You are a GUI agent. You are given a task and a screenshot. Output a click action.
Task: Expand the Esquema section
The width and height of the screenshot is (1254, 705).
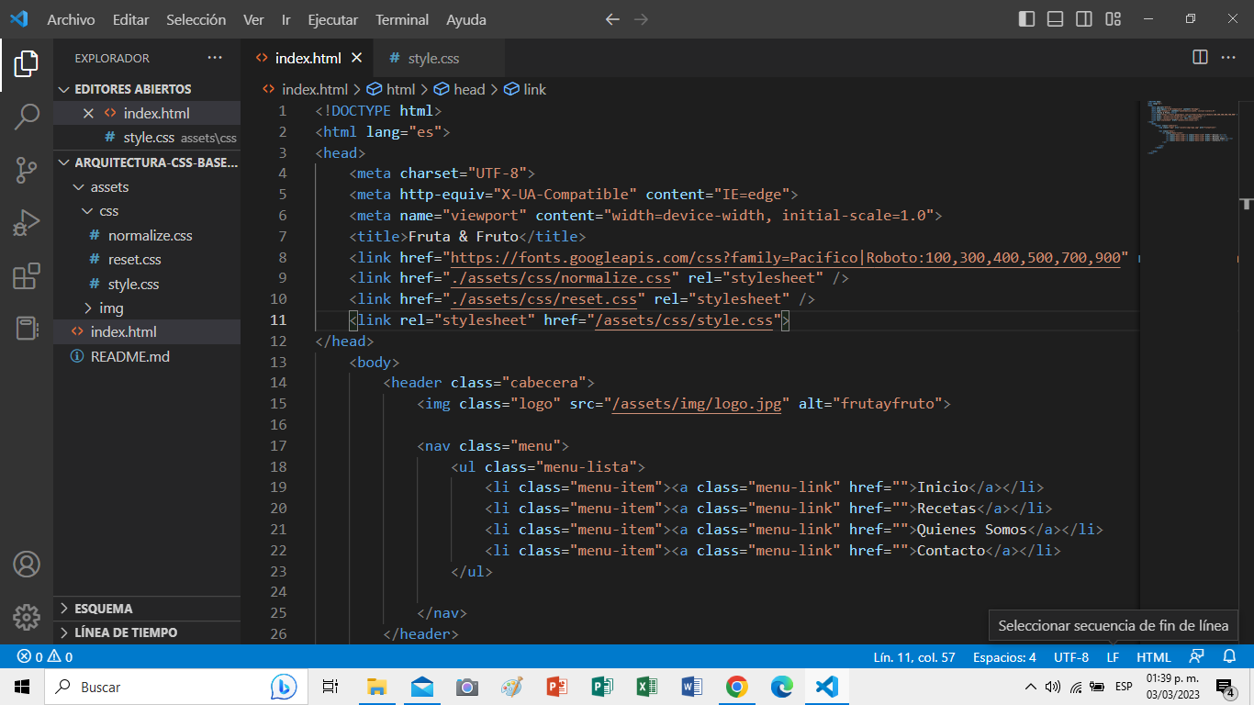[147, 609]
